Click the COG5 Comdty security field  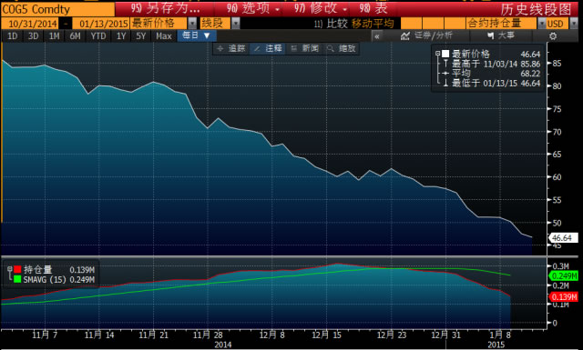coord(57,9)
